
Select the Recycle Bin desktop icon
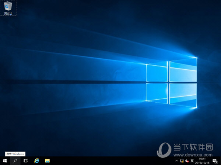tap(8, 8)
